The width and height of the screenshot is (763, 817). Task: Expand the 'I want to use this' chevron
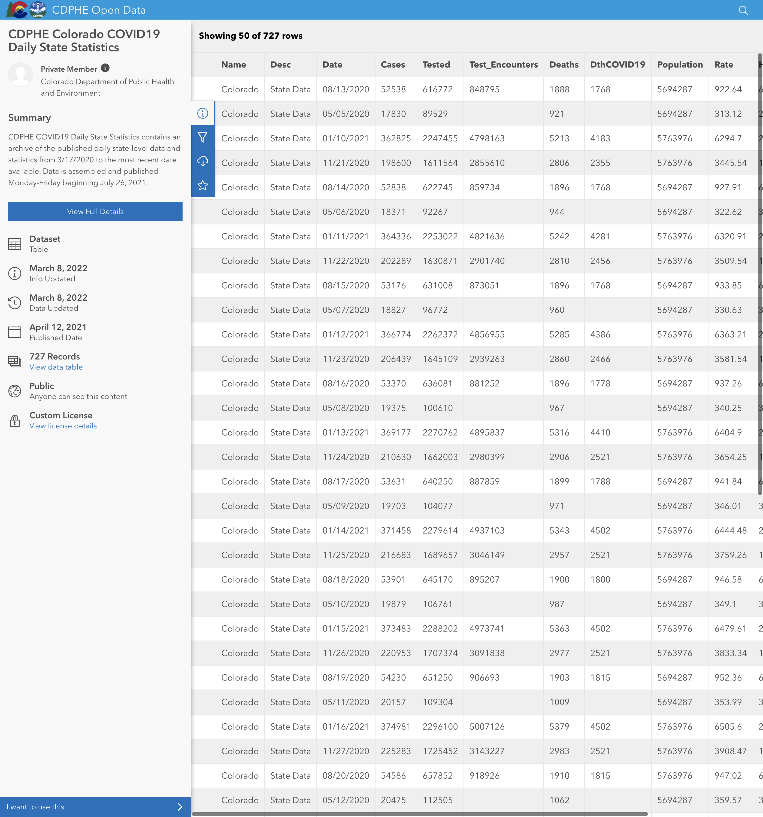(x=180, y=807)
